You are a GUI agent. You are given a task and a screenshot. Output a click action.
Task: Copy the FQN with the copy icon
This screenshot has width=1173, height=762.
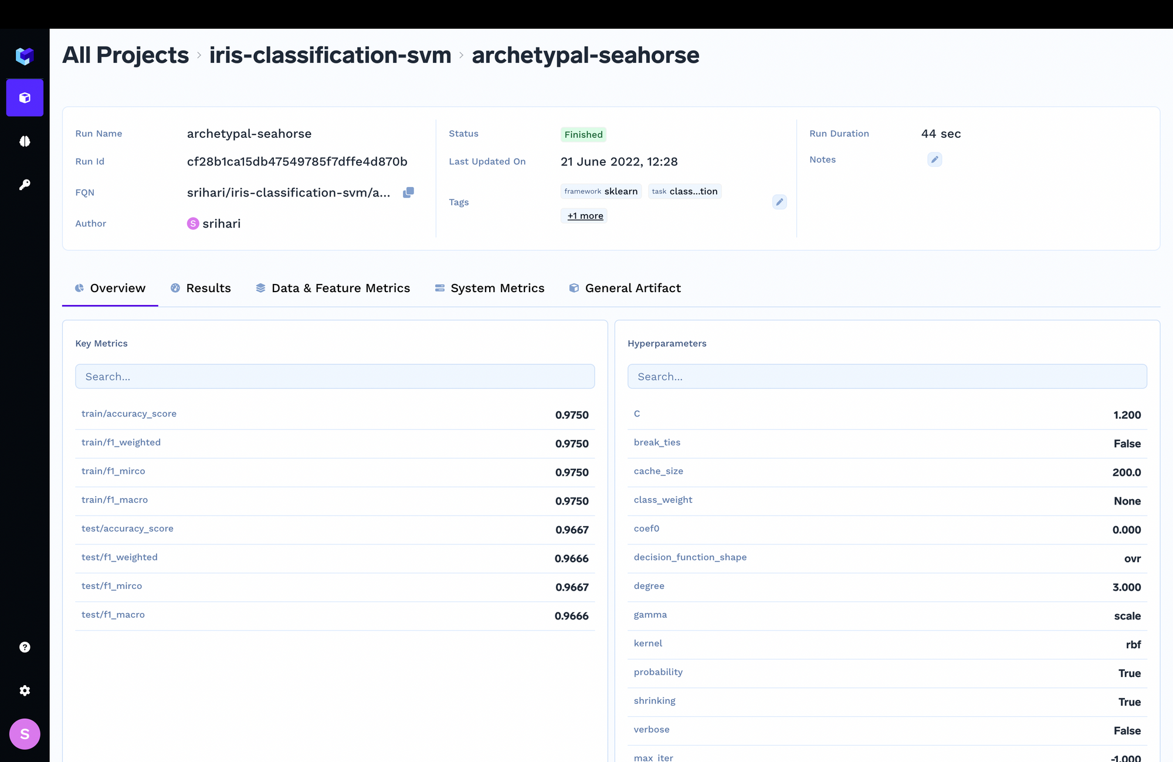(408, 192)
